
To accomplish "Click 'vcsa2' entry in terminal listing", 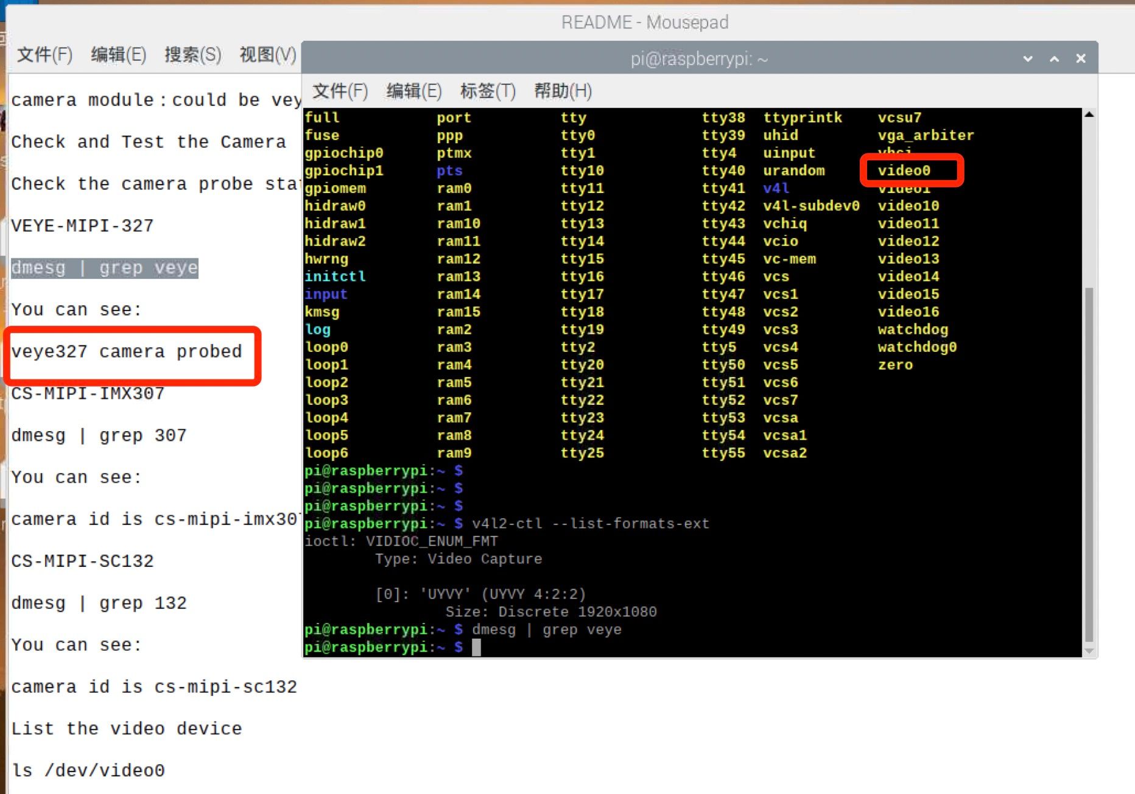I will tap(785, 453).
